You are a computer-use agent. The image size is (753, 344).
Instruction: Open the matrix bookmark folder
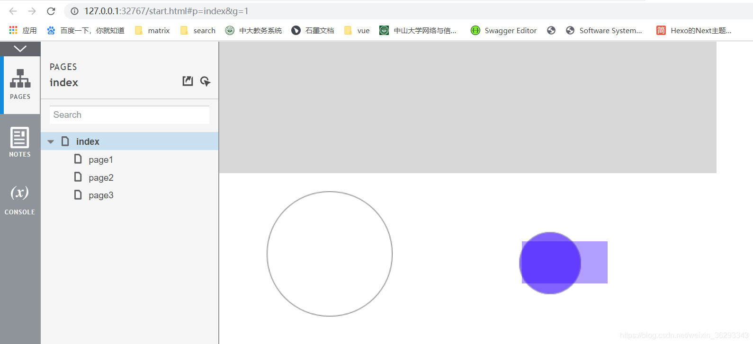pos(152,30)
